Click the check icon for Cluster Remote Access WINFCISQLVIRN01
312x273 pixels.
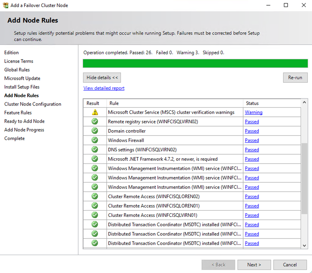click(95, 215)
